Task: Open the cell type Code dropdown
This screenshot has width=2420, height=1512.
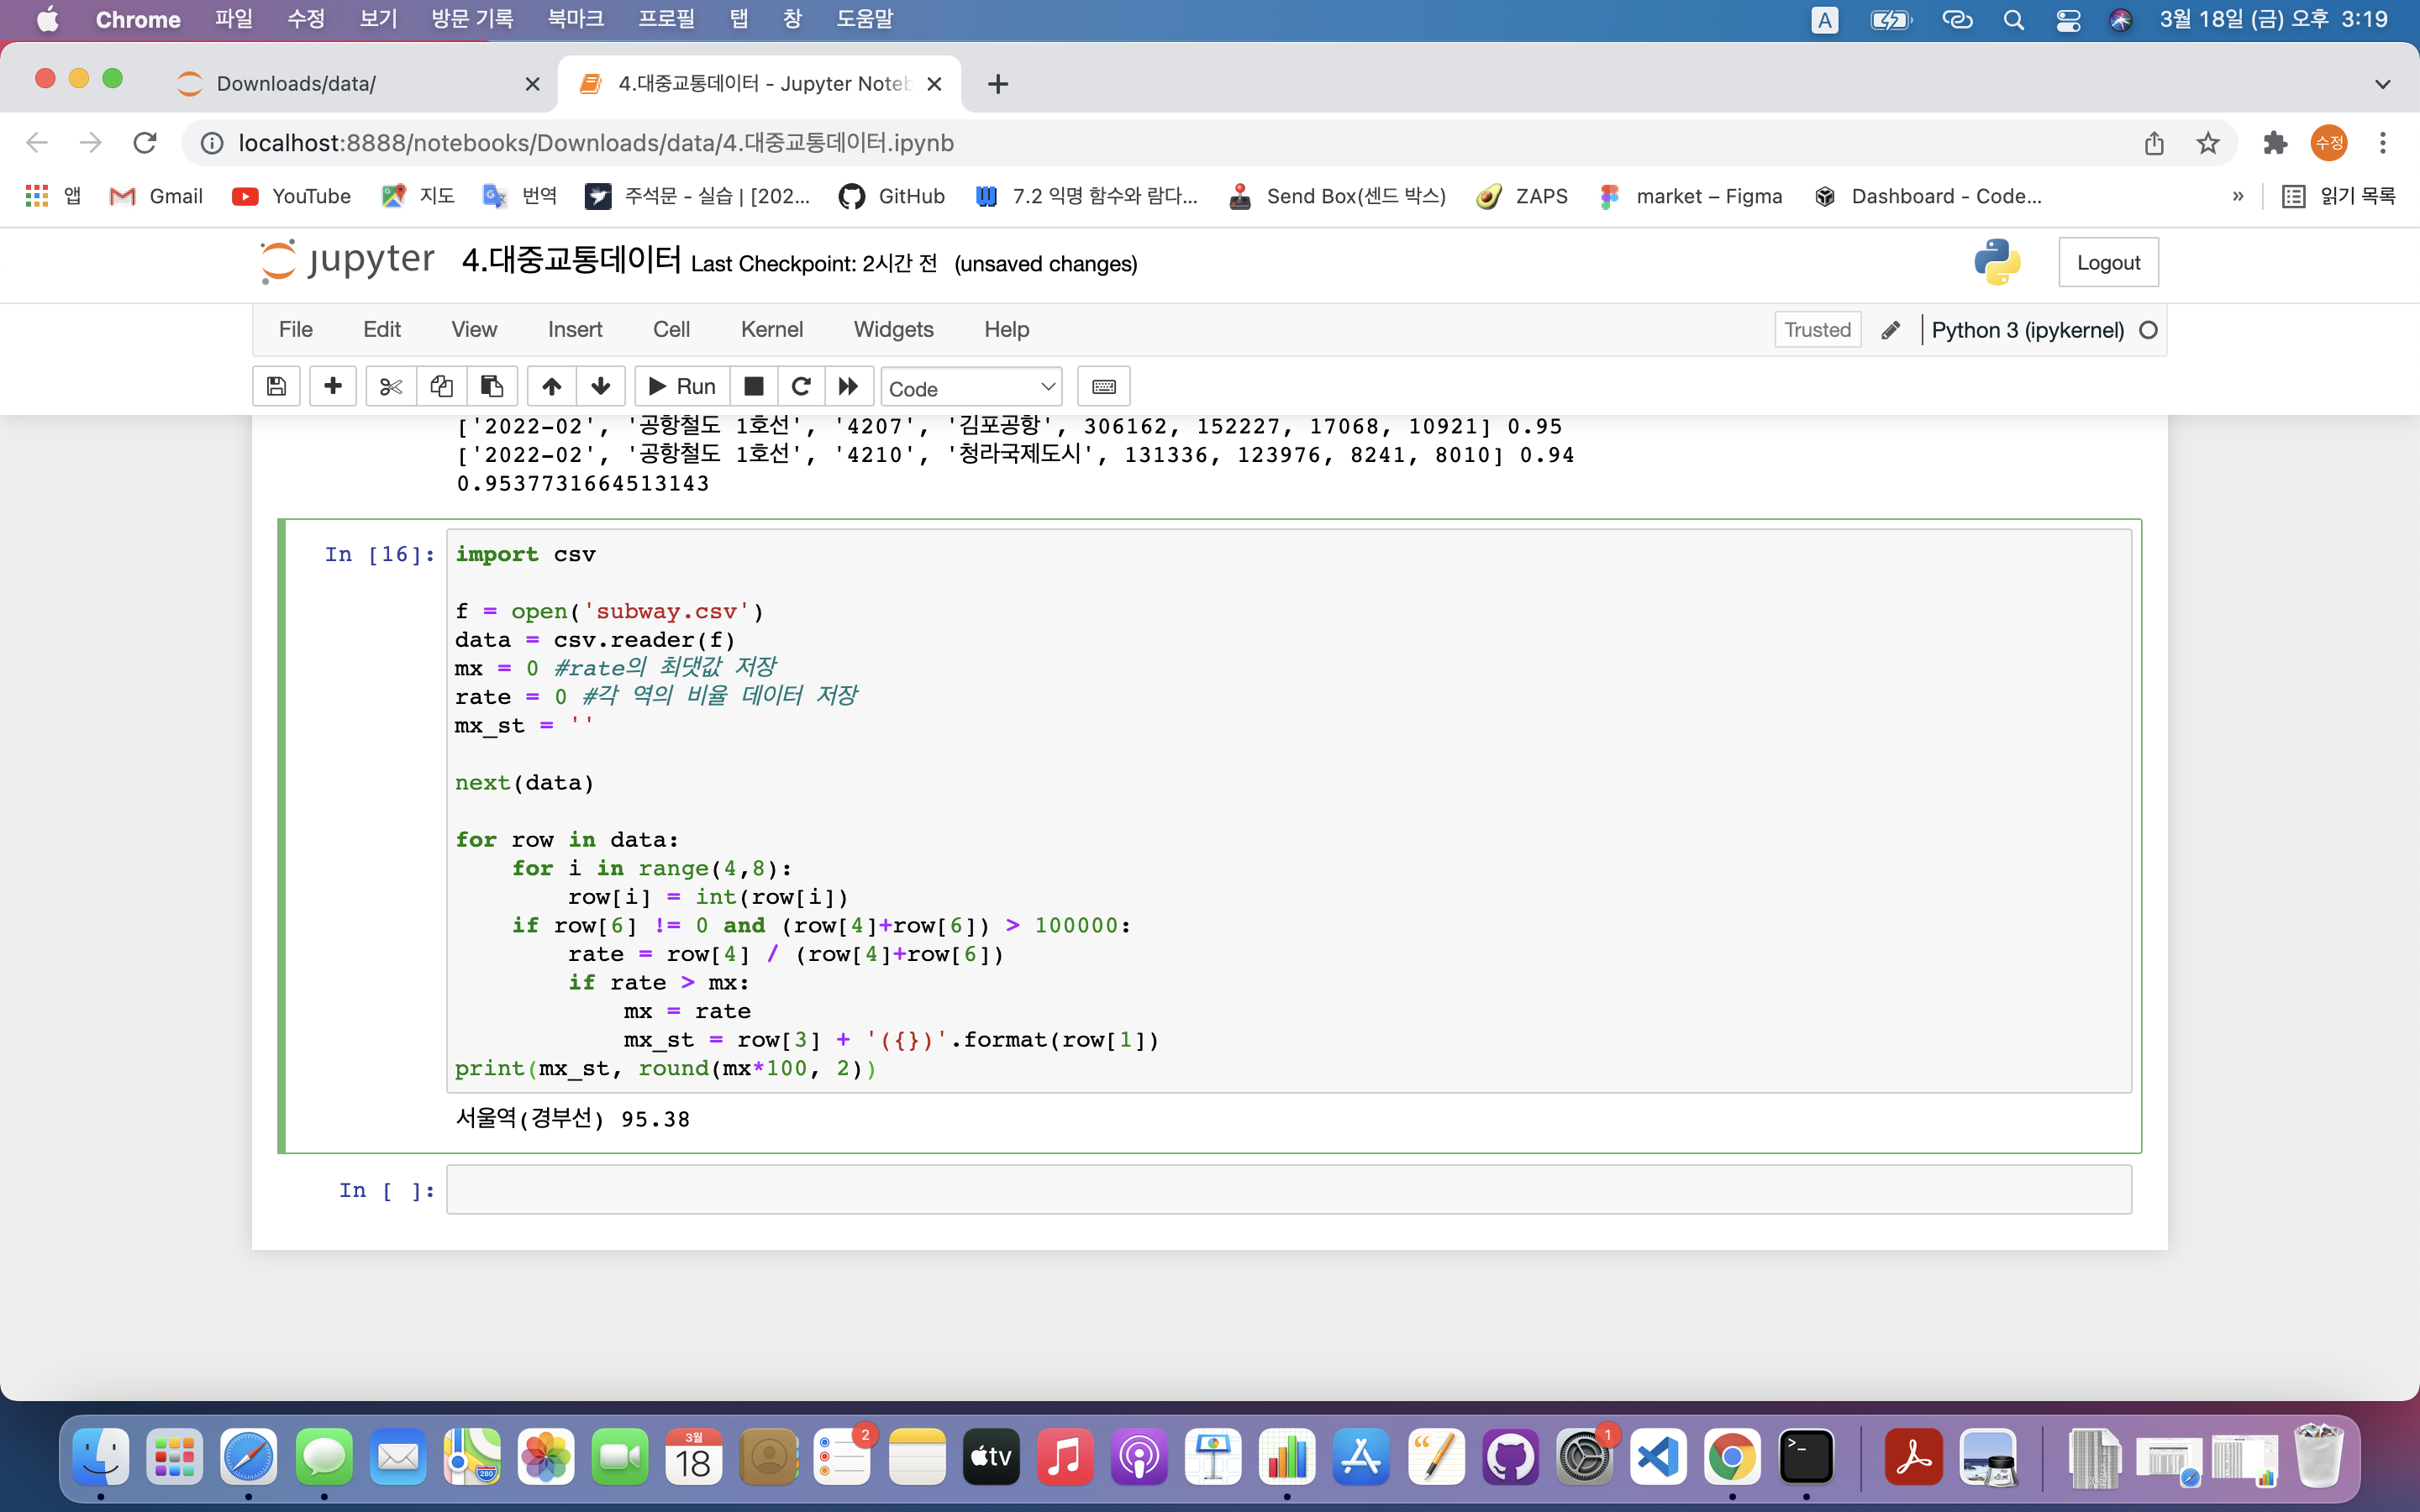Action: tap(971, 388)
